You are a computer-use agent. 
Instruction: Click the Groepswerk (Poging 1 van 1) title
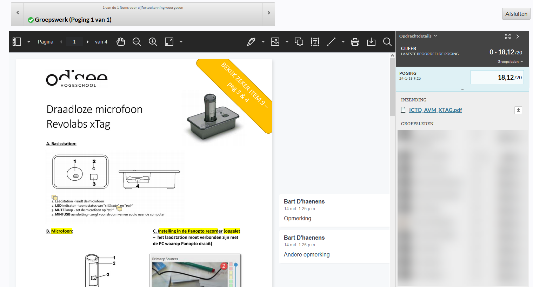73,20
